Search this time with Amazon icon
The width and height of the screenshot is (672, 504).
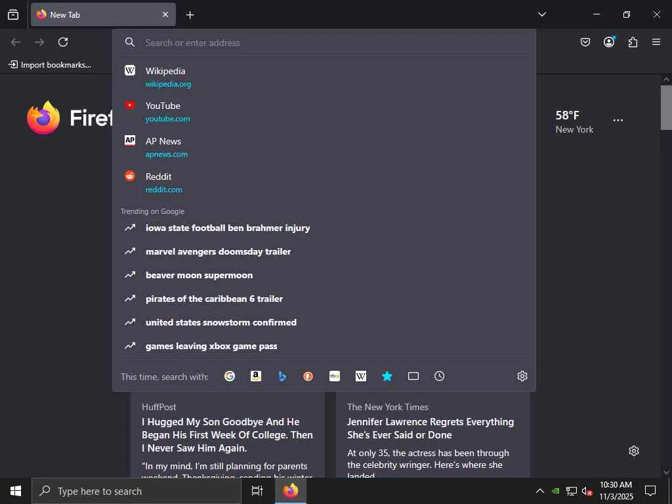256,376
